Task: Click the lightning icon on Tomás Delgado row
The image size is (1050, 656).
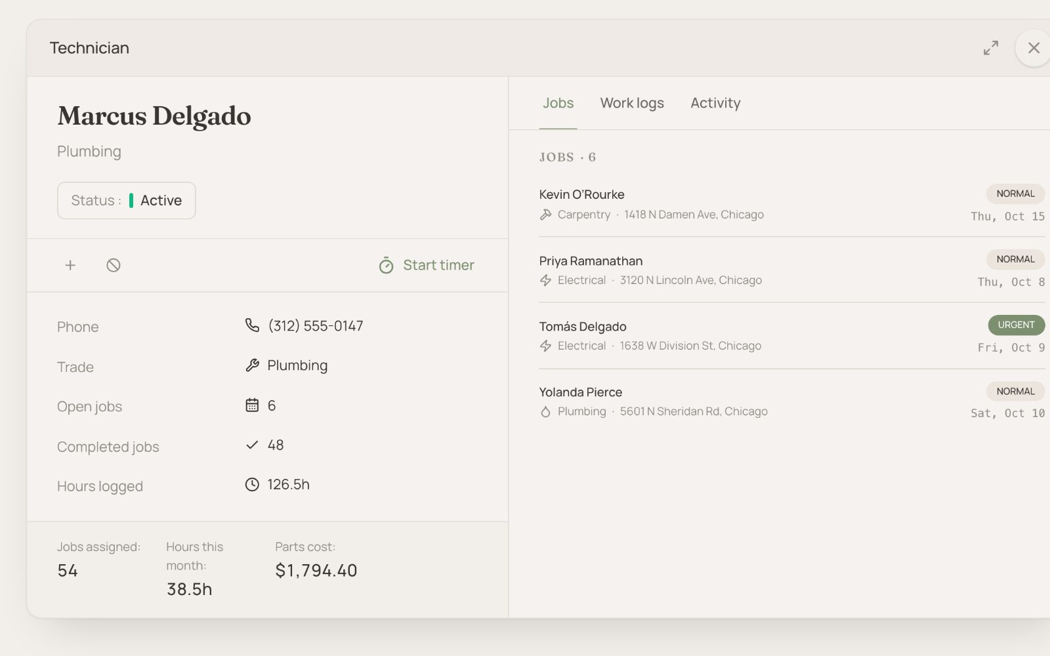Action: click(x=545, y=346)
